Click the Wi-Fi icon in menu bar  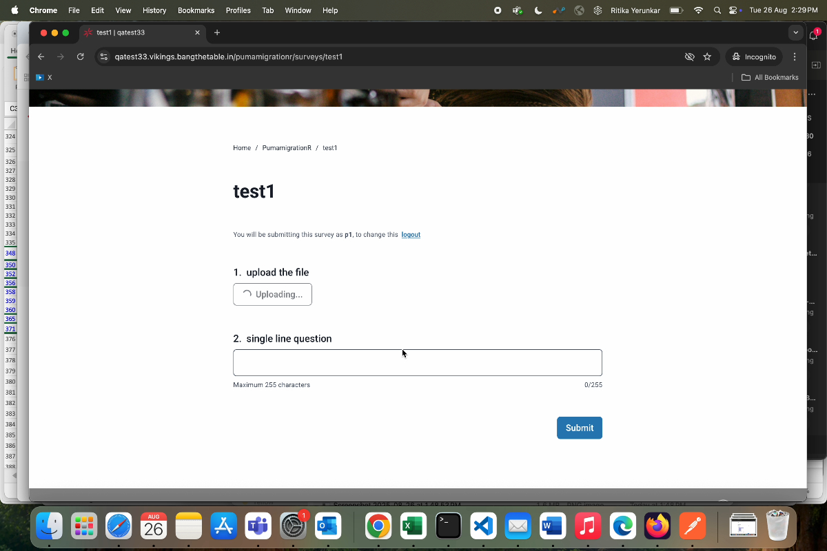698,10
